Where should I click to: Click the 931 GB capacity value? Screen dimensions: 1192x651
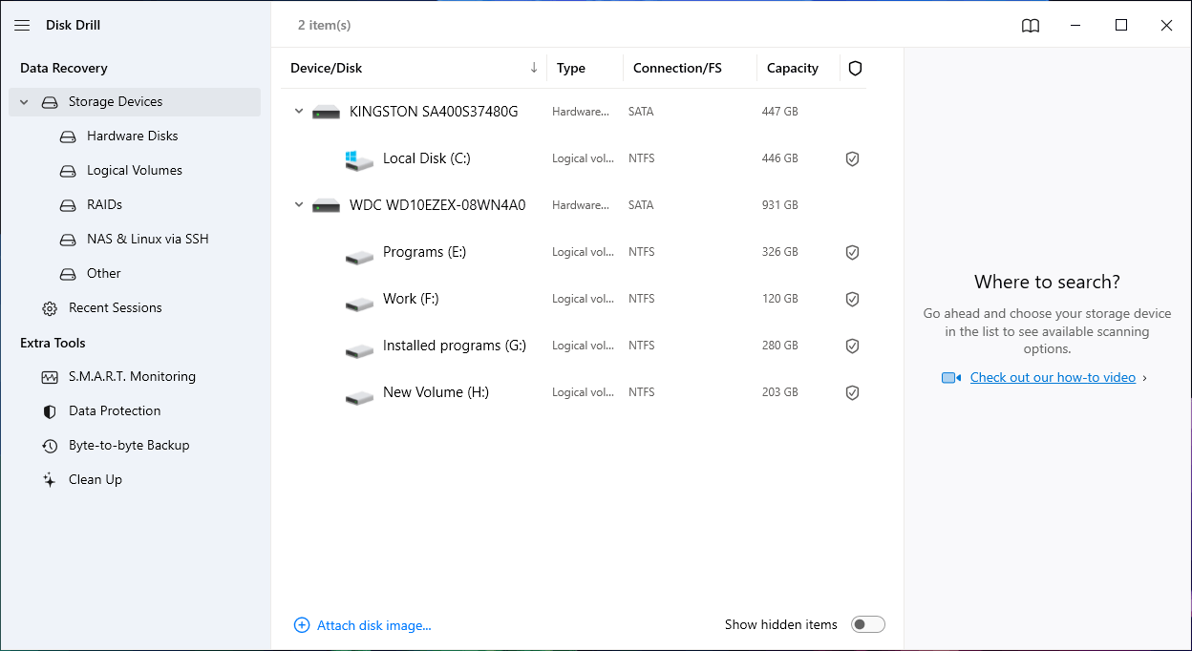point(780,205)
